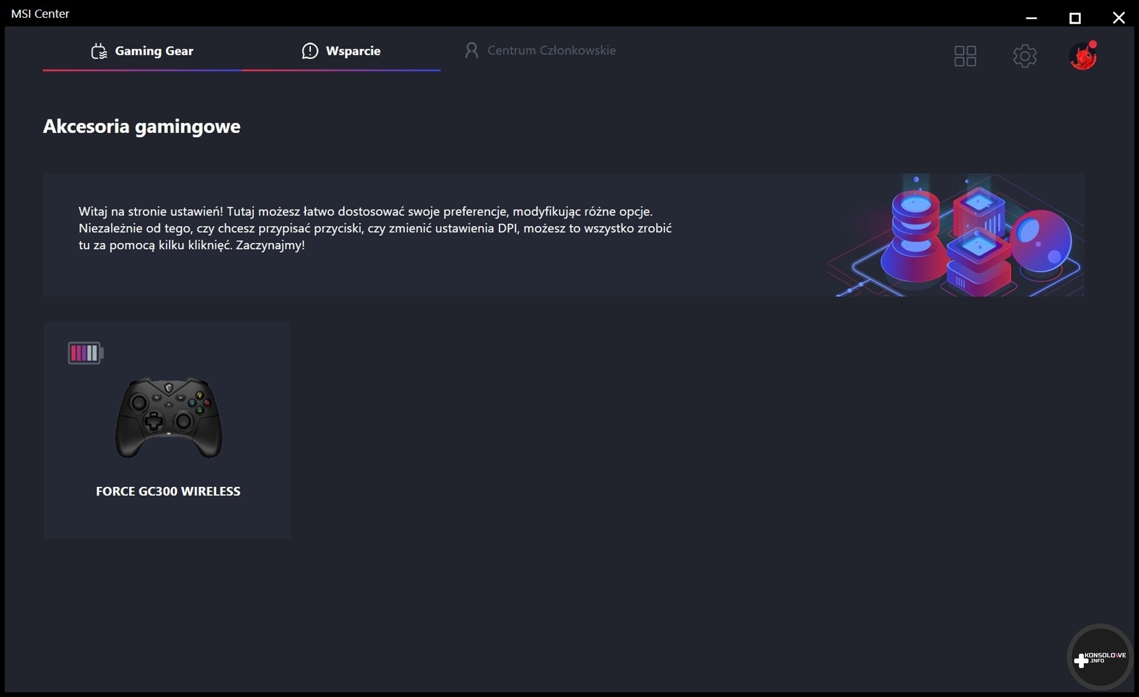Click the controller battery level indicator
Viewport: 1139px width, 697px height.
tap(85, 354)
